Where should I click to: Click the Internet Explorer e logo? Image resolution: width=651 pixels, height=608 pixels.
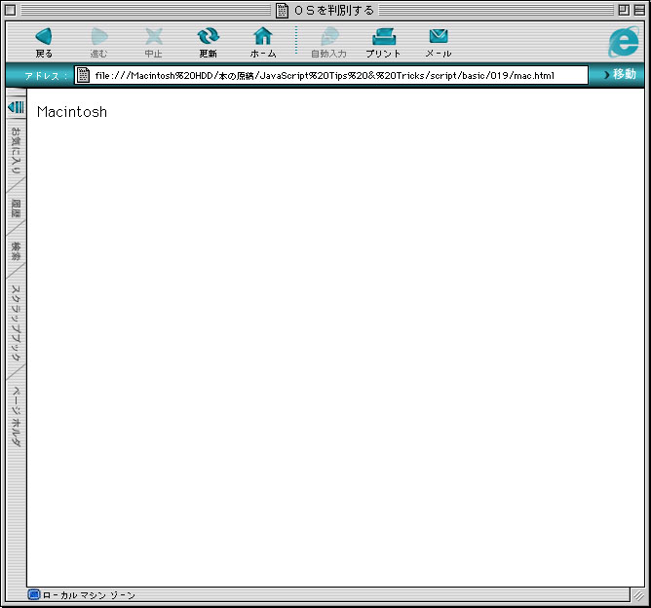click(x=623, y=42)
